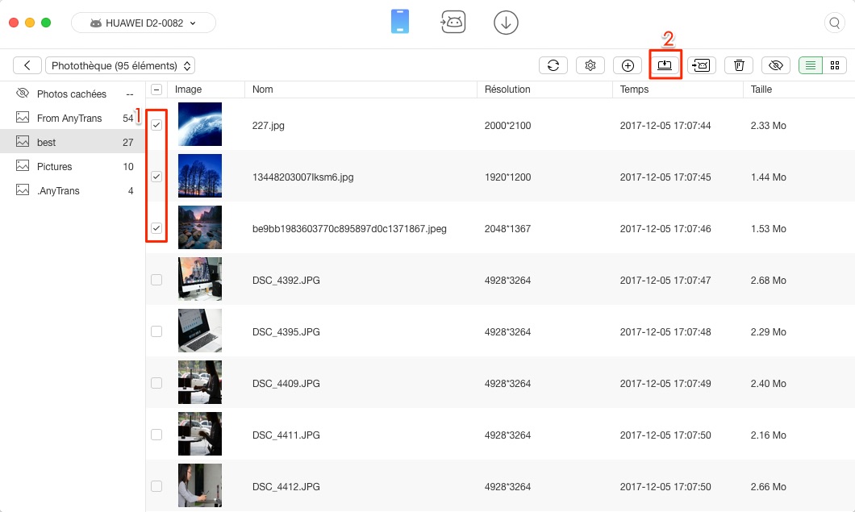Viewport: 855px width, 512px height.
Task: Refresh the photo list
Action: pyautogui.click(x=553, y=65)
